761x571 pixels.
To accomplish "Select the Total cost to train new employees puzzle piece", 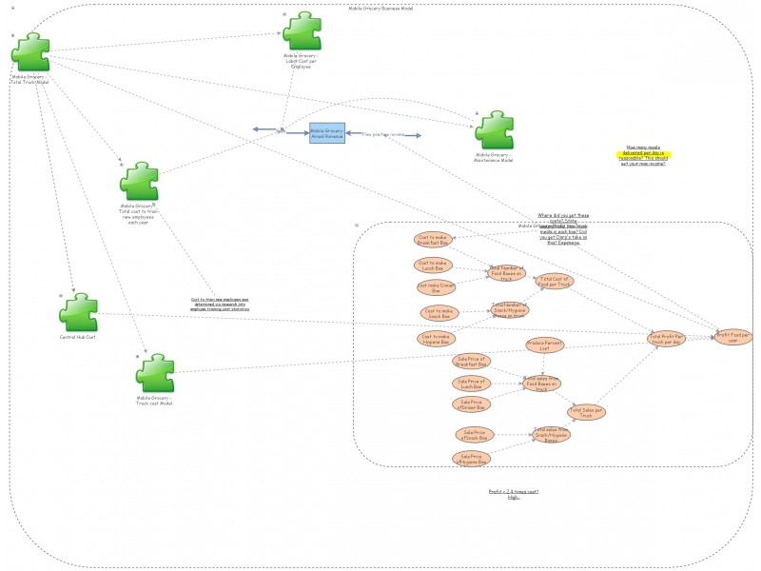I will coord(139,181).
